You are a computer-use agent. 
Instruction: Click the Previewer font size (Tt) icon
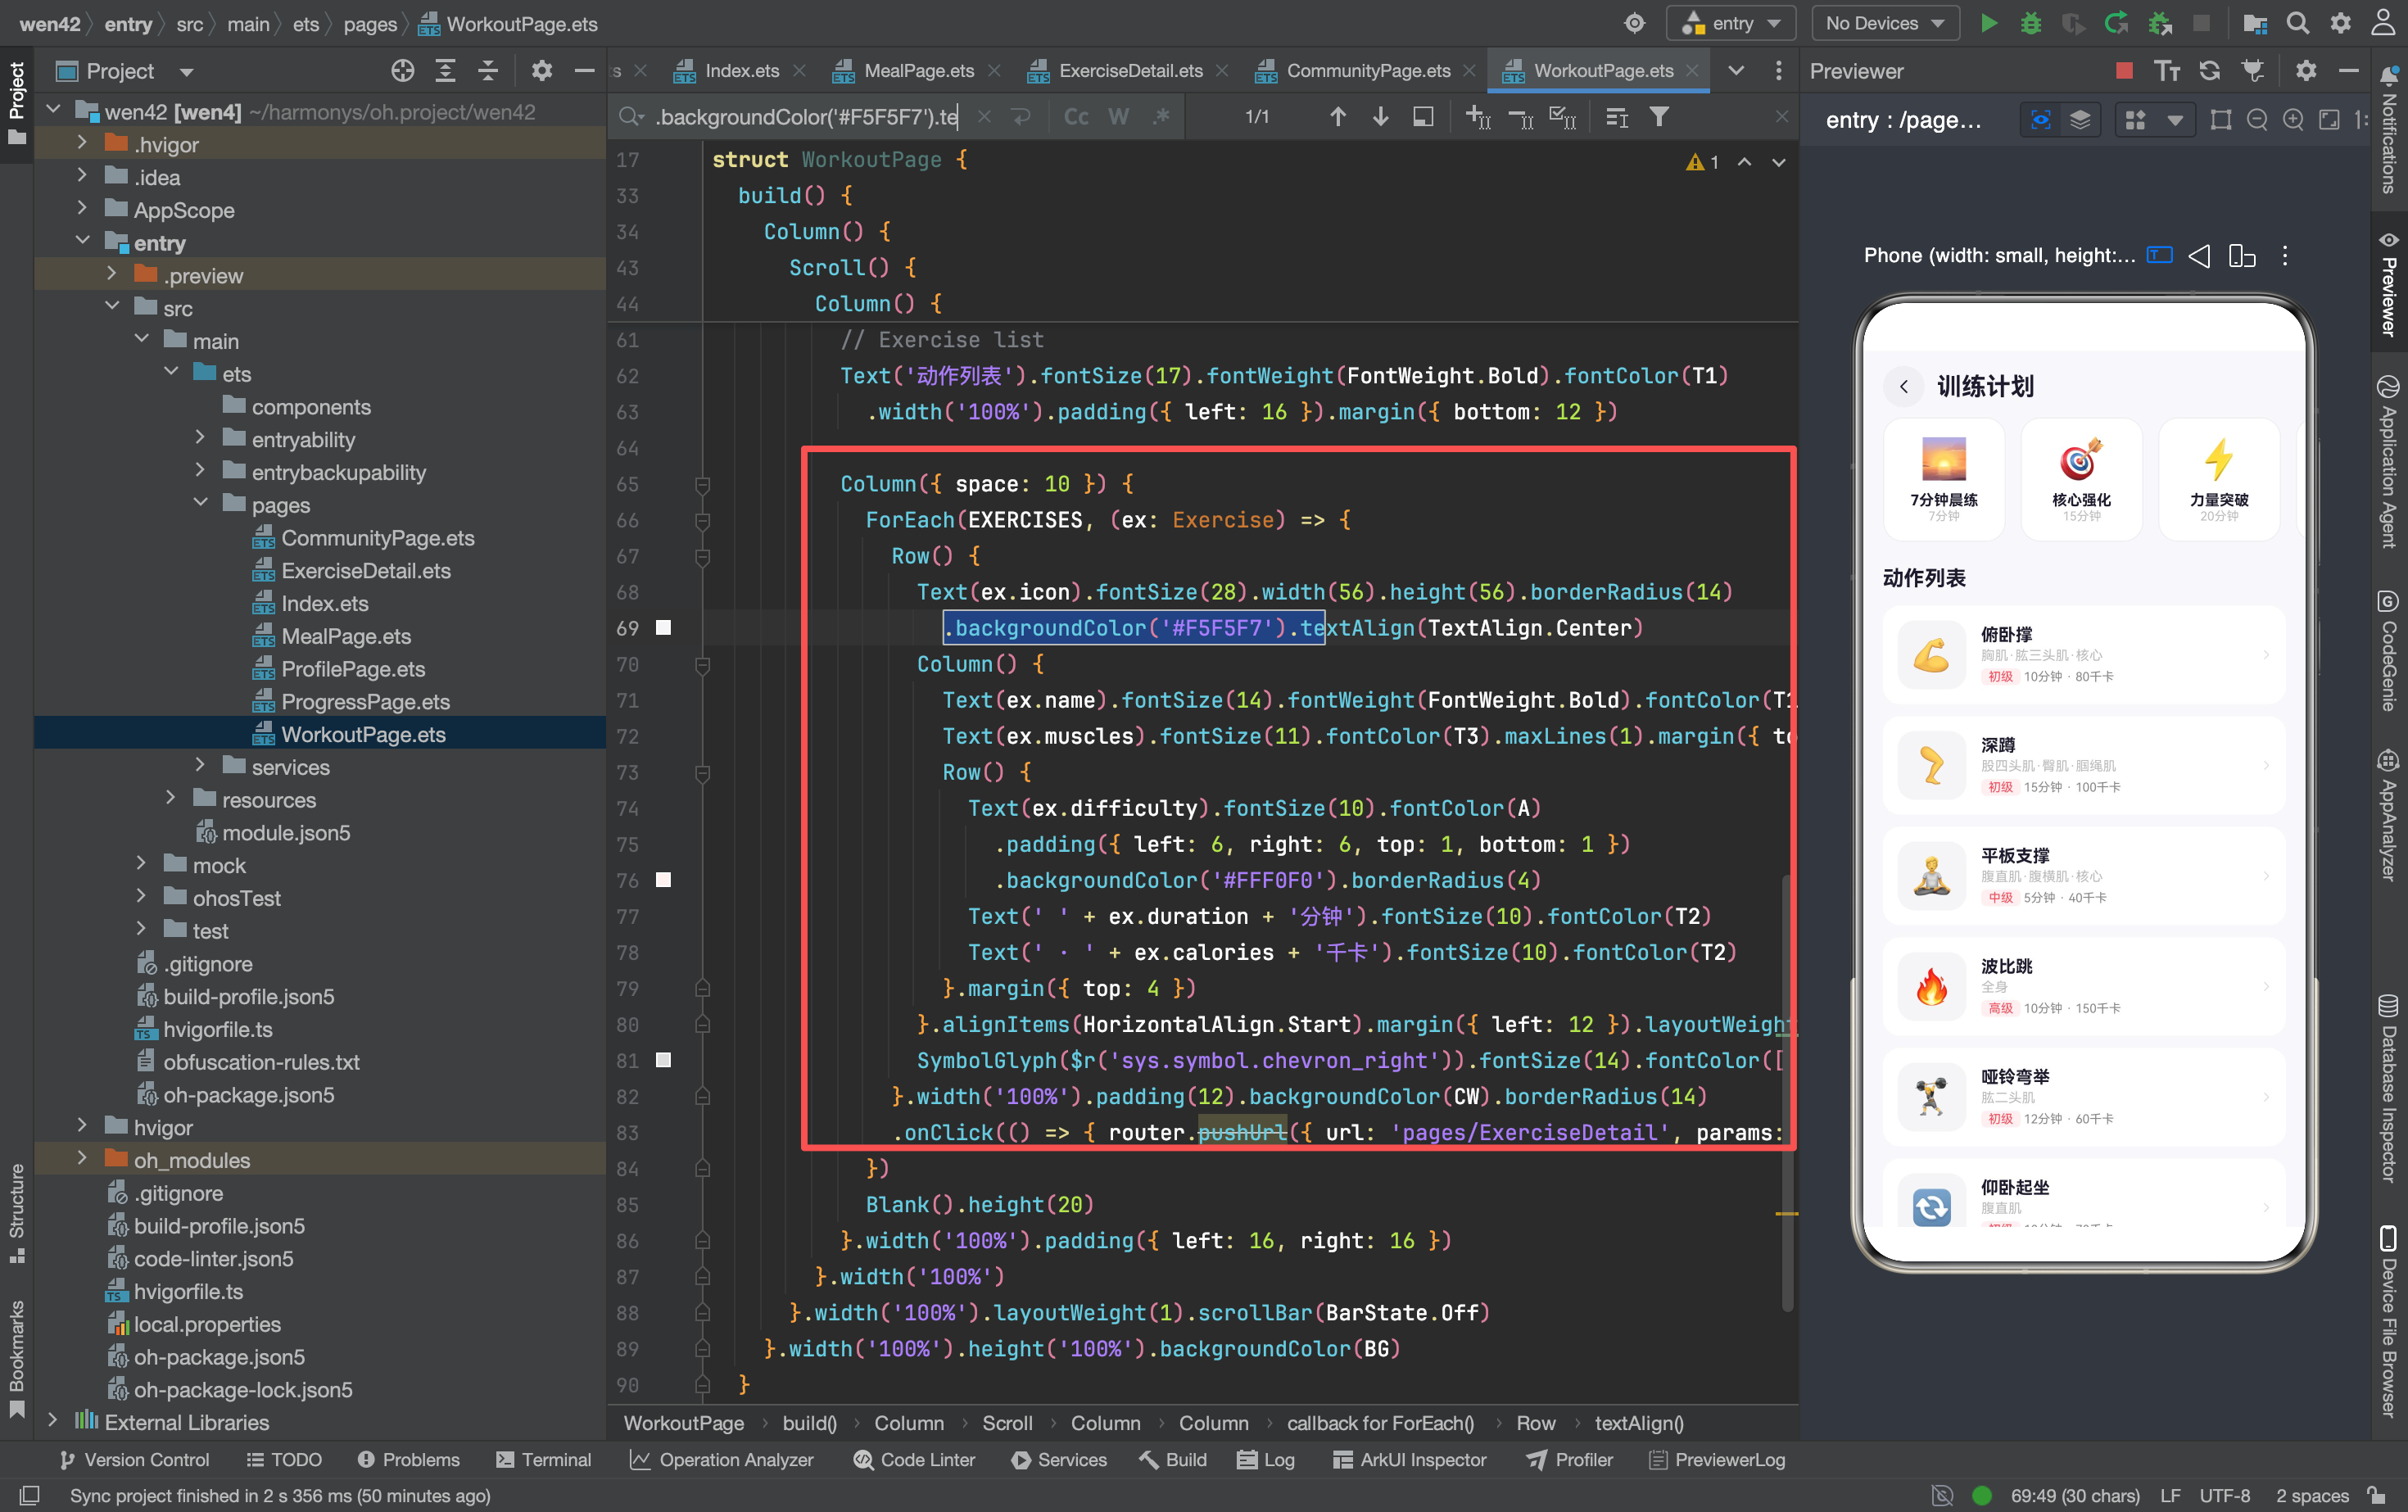[x=2167, y=70]
